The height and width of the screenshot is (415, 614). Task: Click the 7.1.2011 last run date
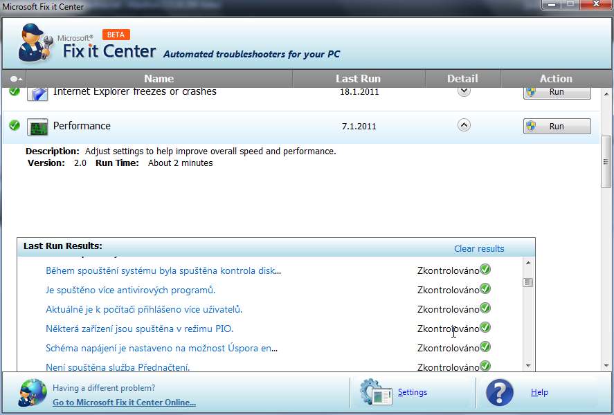click(359, 127)
